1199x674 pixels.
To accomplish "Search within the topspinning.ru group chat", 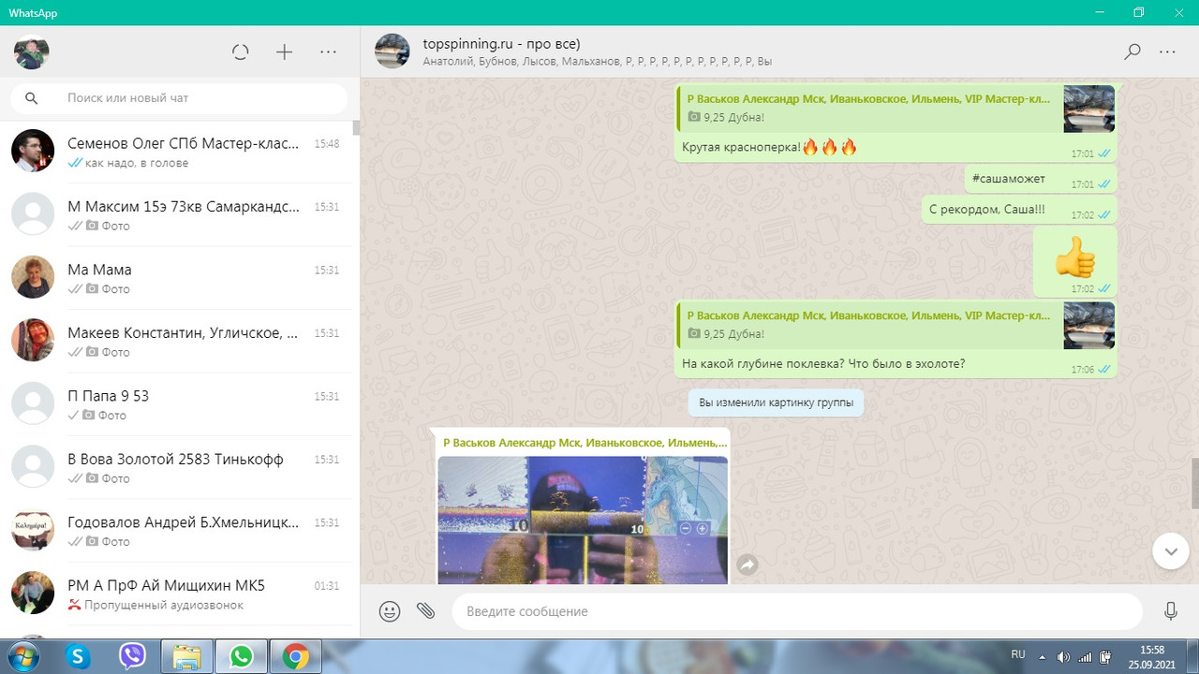I will pyautogui.click(x=1132, y=52).
